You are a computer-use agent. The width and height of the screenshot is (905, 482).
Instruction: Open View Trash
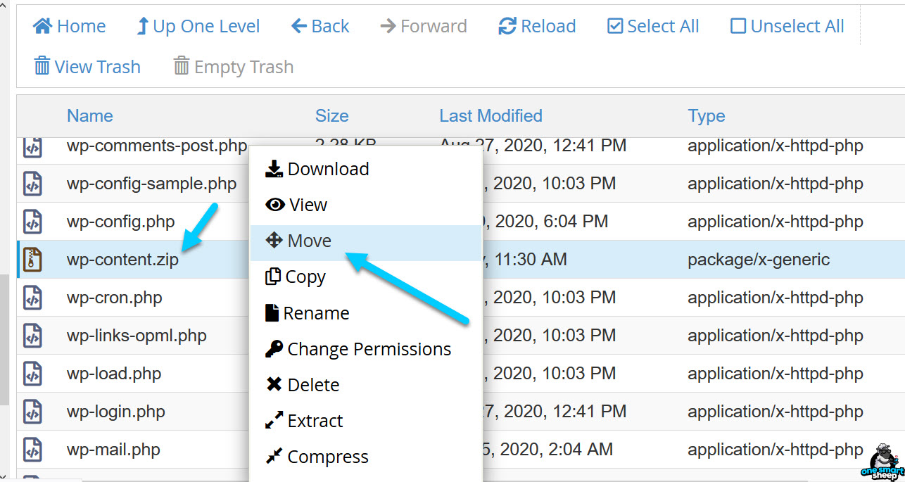click(x=87, y=67)
